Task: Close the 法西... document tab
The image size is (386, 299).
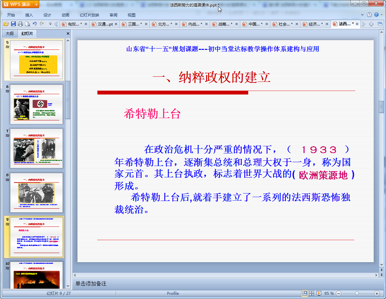Action: pos(357,24)
